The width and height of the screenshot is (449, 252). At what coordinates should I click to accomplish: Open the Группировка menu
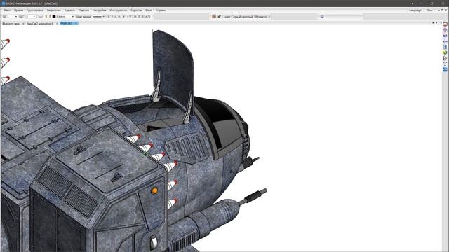(x=35, y=10)
